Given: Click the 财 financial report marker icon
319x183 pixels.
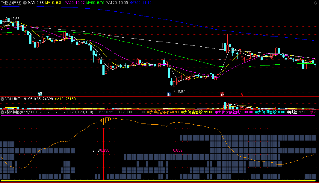Looking at the screenshot, I should point(169,94).
